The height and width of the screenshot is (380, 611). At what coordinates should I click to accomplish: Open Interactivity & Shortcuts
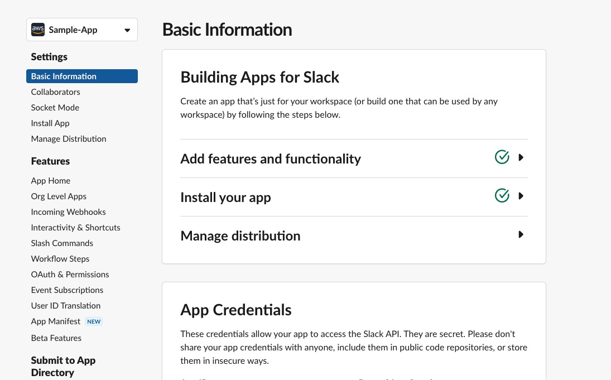click(x=75, y=228)
